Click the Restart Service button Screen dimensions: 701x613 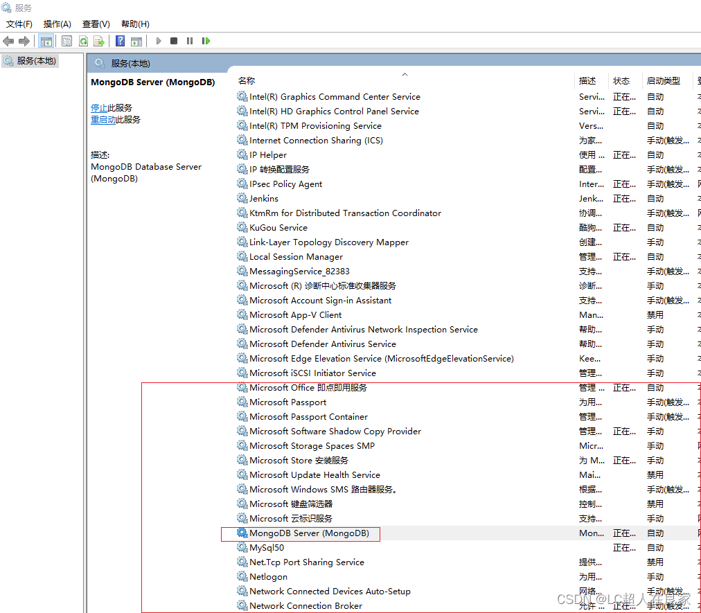[206, 41]
